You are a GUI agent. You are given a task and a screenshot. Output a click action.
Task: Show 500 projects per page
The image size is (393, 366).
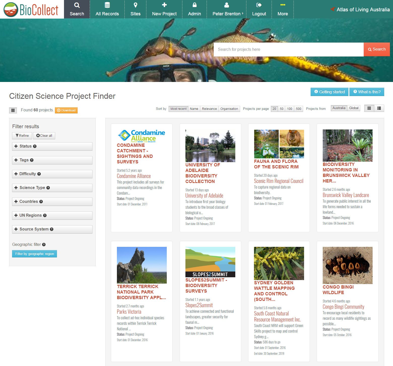[x=299, y=109]
